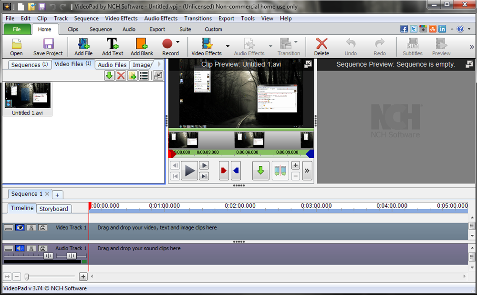Image resolution: width=477 pixels, height=295 pixels.
Task: Click the Transition toolbar icon
Action: pyautogui.click(x=286, y=44)
